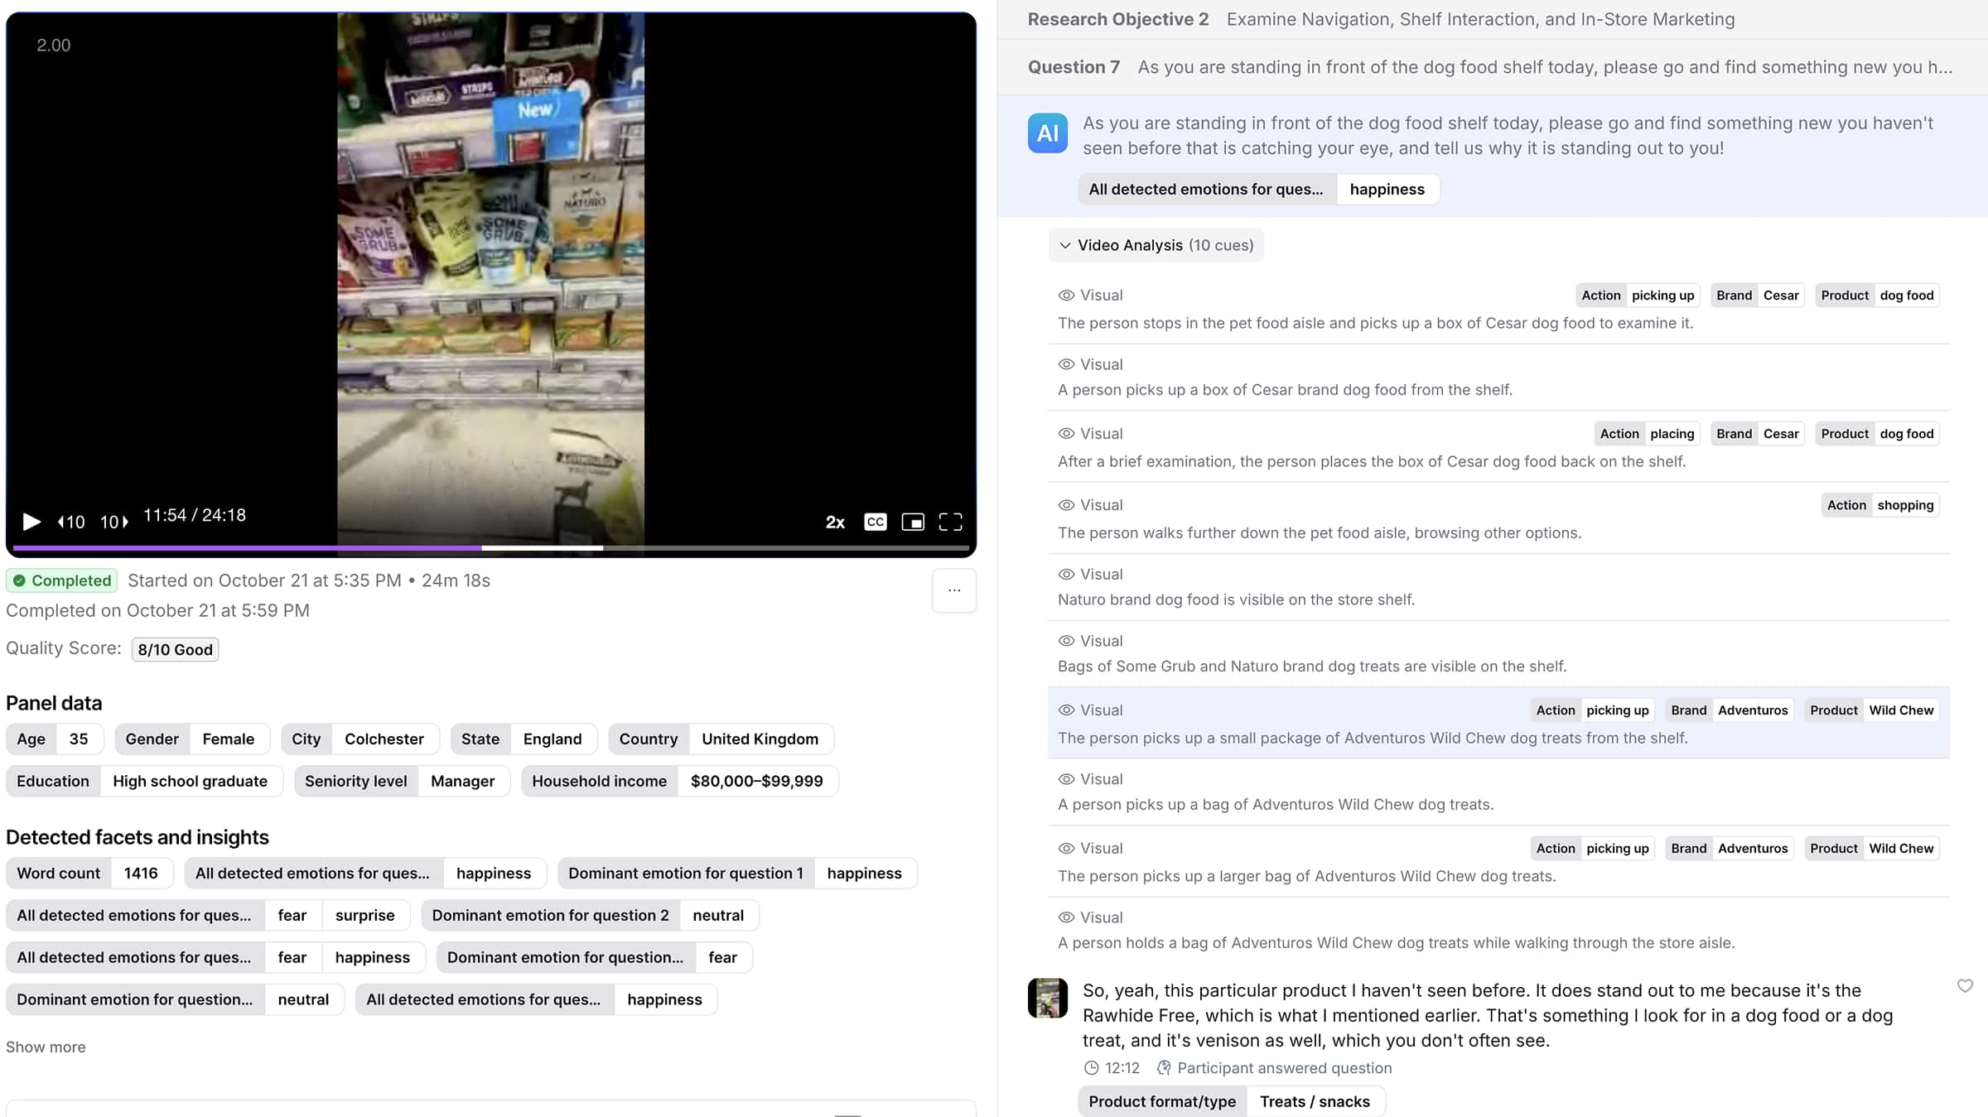This screenshot has width=1988, height=1117.
Task: Favorite the participant's answer with the heart icon
Action: click(x=1964, y=987)
